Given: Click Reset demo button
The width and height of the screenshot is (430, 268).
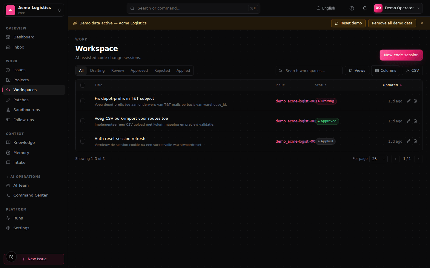Looking at the screenshot, I should click(x=348, y=23).
